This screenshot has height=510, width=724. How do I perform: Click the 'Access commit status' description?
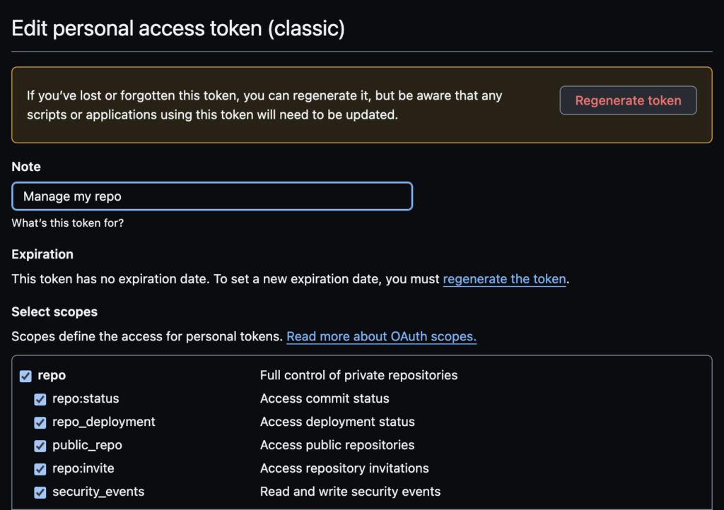(325, 398)
